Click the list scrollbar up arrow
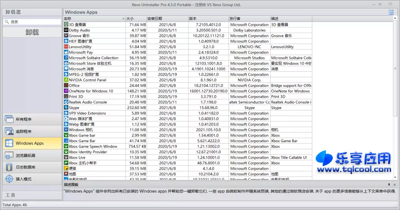 [x=395, y=18]
